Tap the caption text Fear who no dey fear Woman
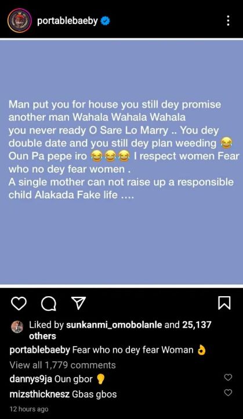The height and width of the screenshot is (419, 243). point(133,350)
